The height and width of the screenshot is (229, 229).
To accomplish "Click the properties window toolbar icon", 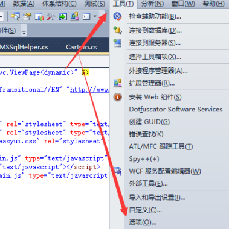I will coord(27,17).
